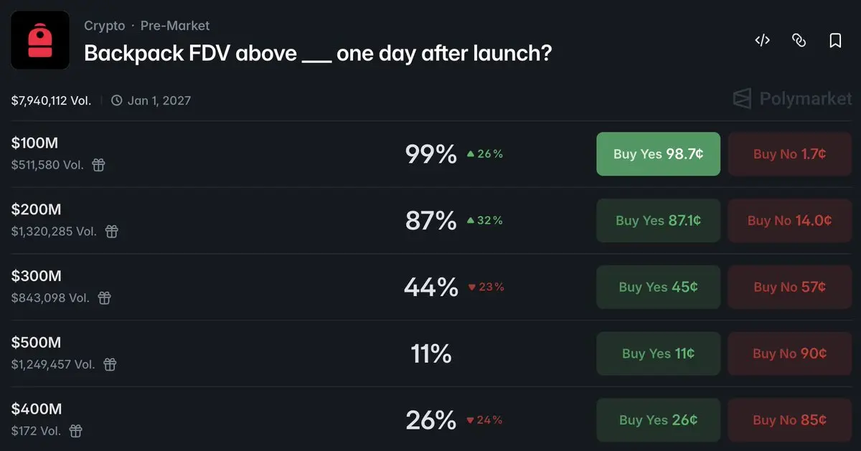Screen dimensions: 861x451
Task: Buy Yes at 98.7¢ for $100M
Action: click(658, 154)
